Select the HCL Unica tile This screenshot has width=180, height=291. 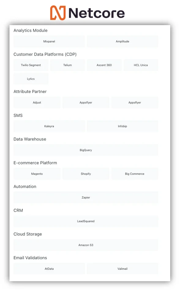click(x=141, y=65)
